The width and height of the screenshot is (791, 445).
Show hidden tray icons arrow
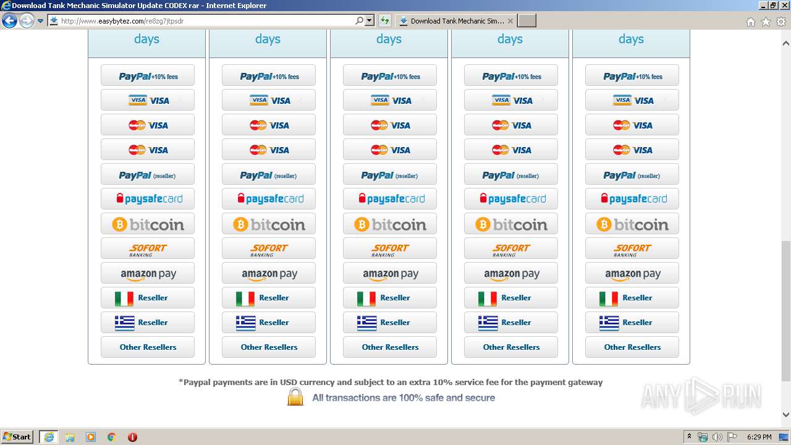click(689, 437)
